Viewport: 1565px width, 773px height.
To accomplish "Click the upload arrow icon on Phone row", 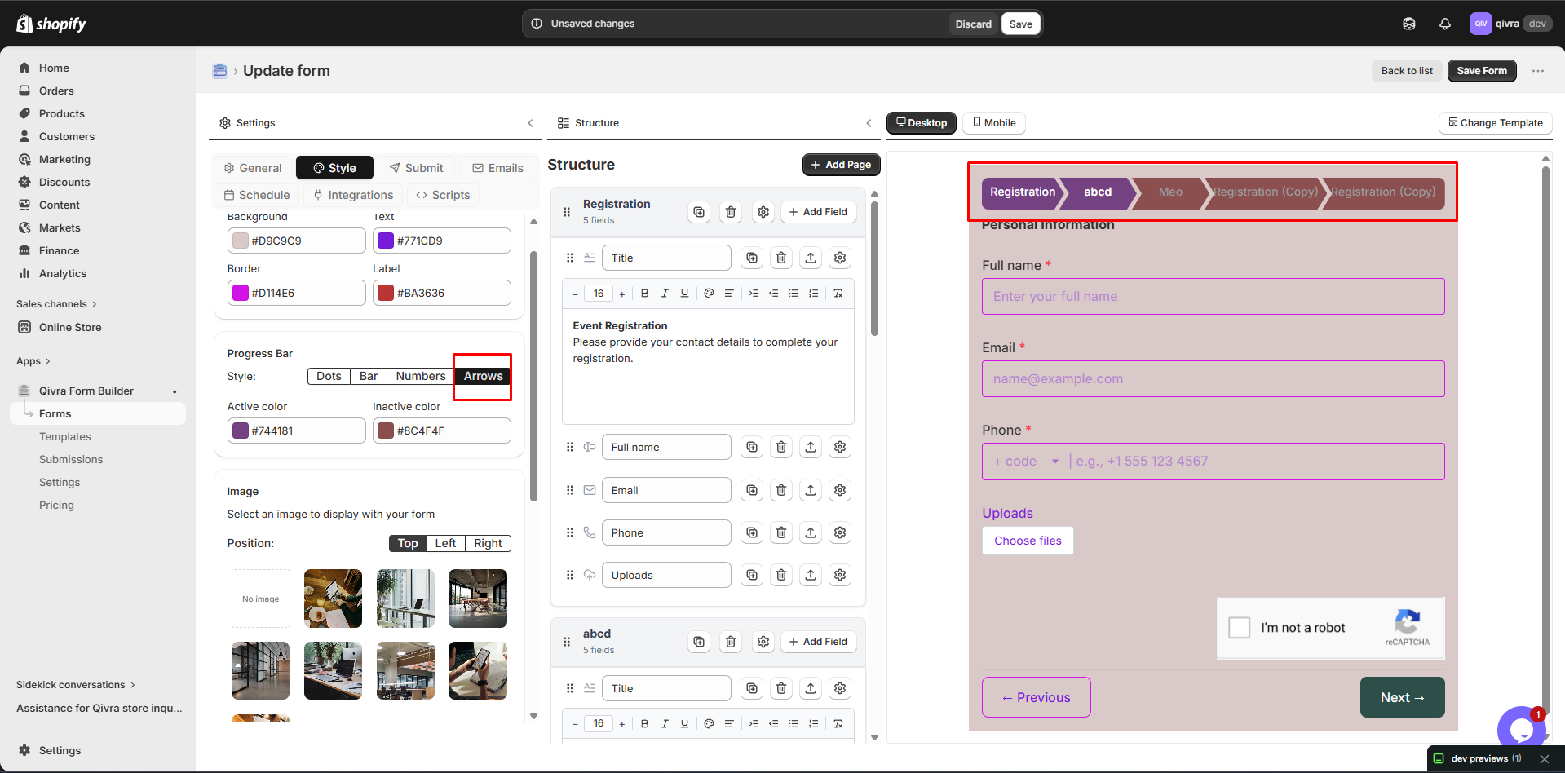I will (x=811, y=532).
